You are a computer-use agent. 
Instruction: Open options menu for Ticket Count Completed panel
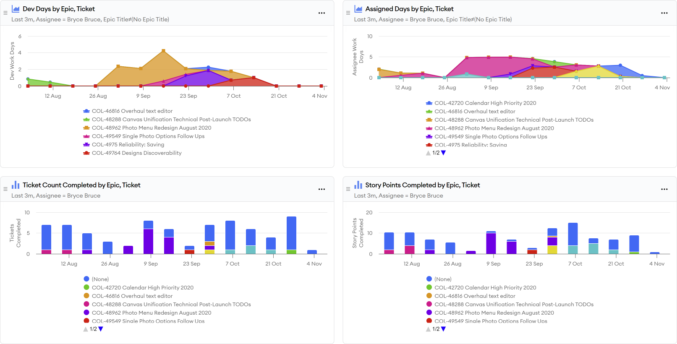[322, 189]
